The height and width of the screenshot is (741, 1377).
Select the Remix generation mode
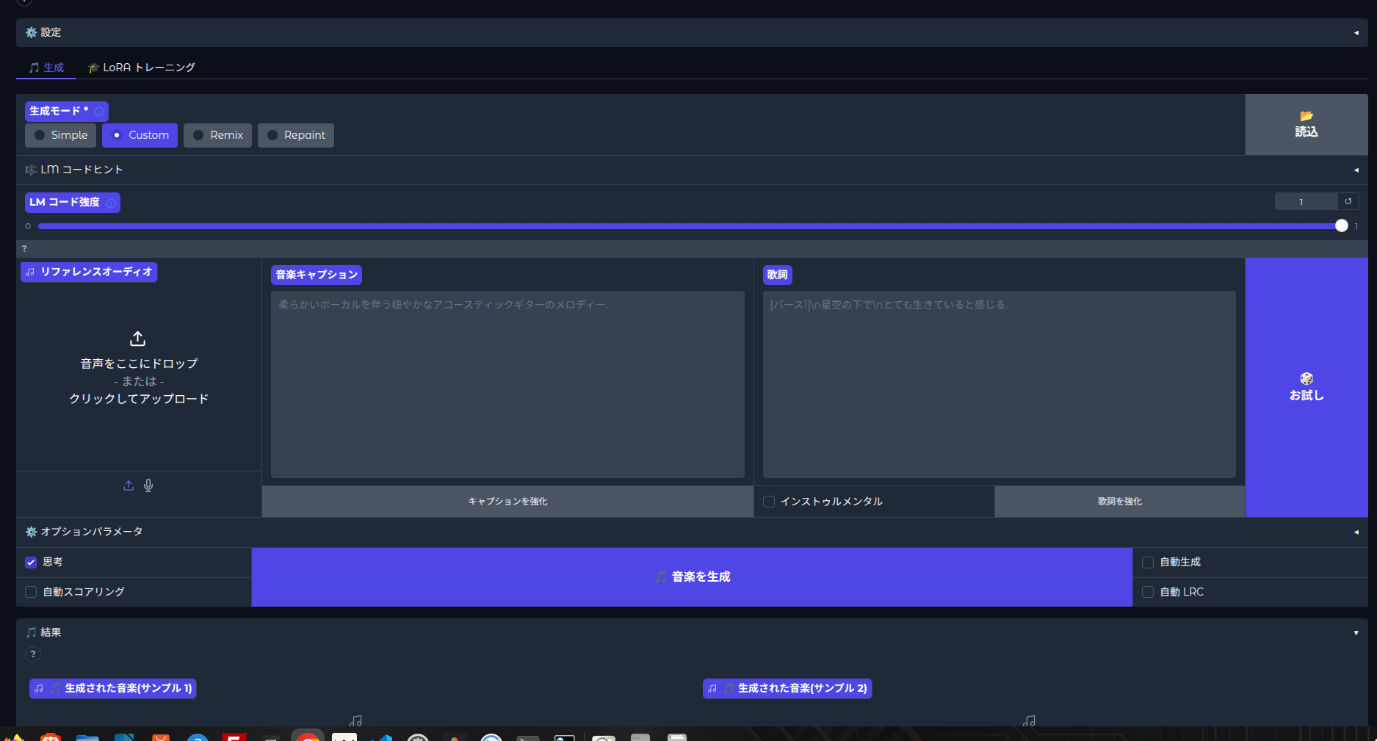pos(218,135)
